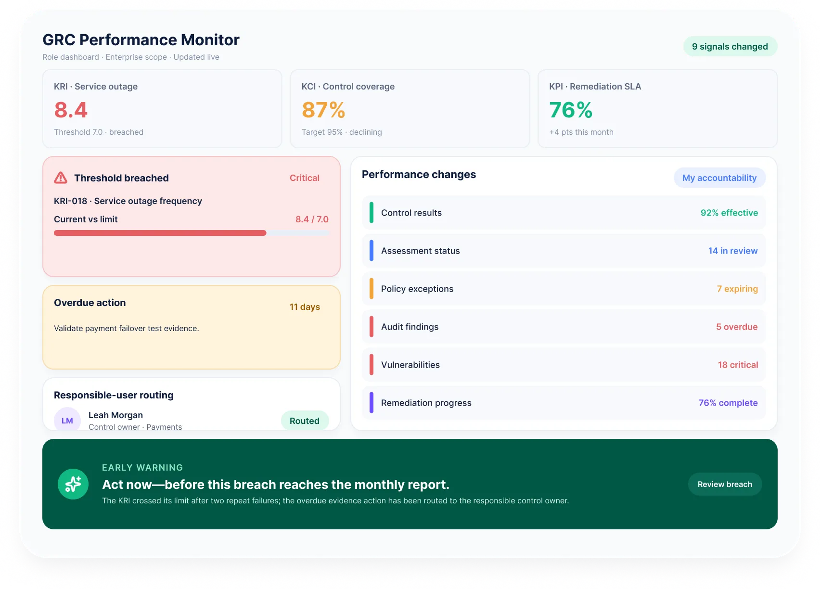Image resolution: width=820 pixels, height=589 pixels.
Task: Click the orange bar beside Policy exceptions
Action: pyautogui.click(x=372, y=289)
